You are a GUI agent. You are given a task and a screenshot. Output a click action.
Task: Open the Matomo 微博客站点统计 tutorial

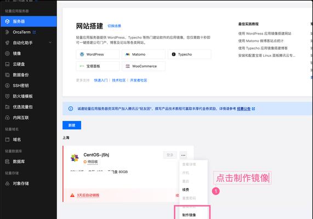coord(261,41)
